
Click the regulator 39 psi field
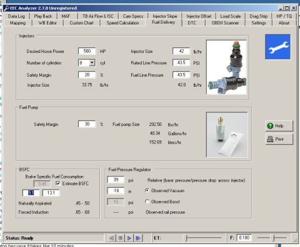click(x=116, y=180)
